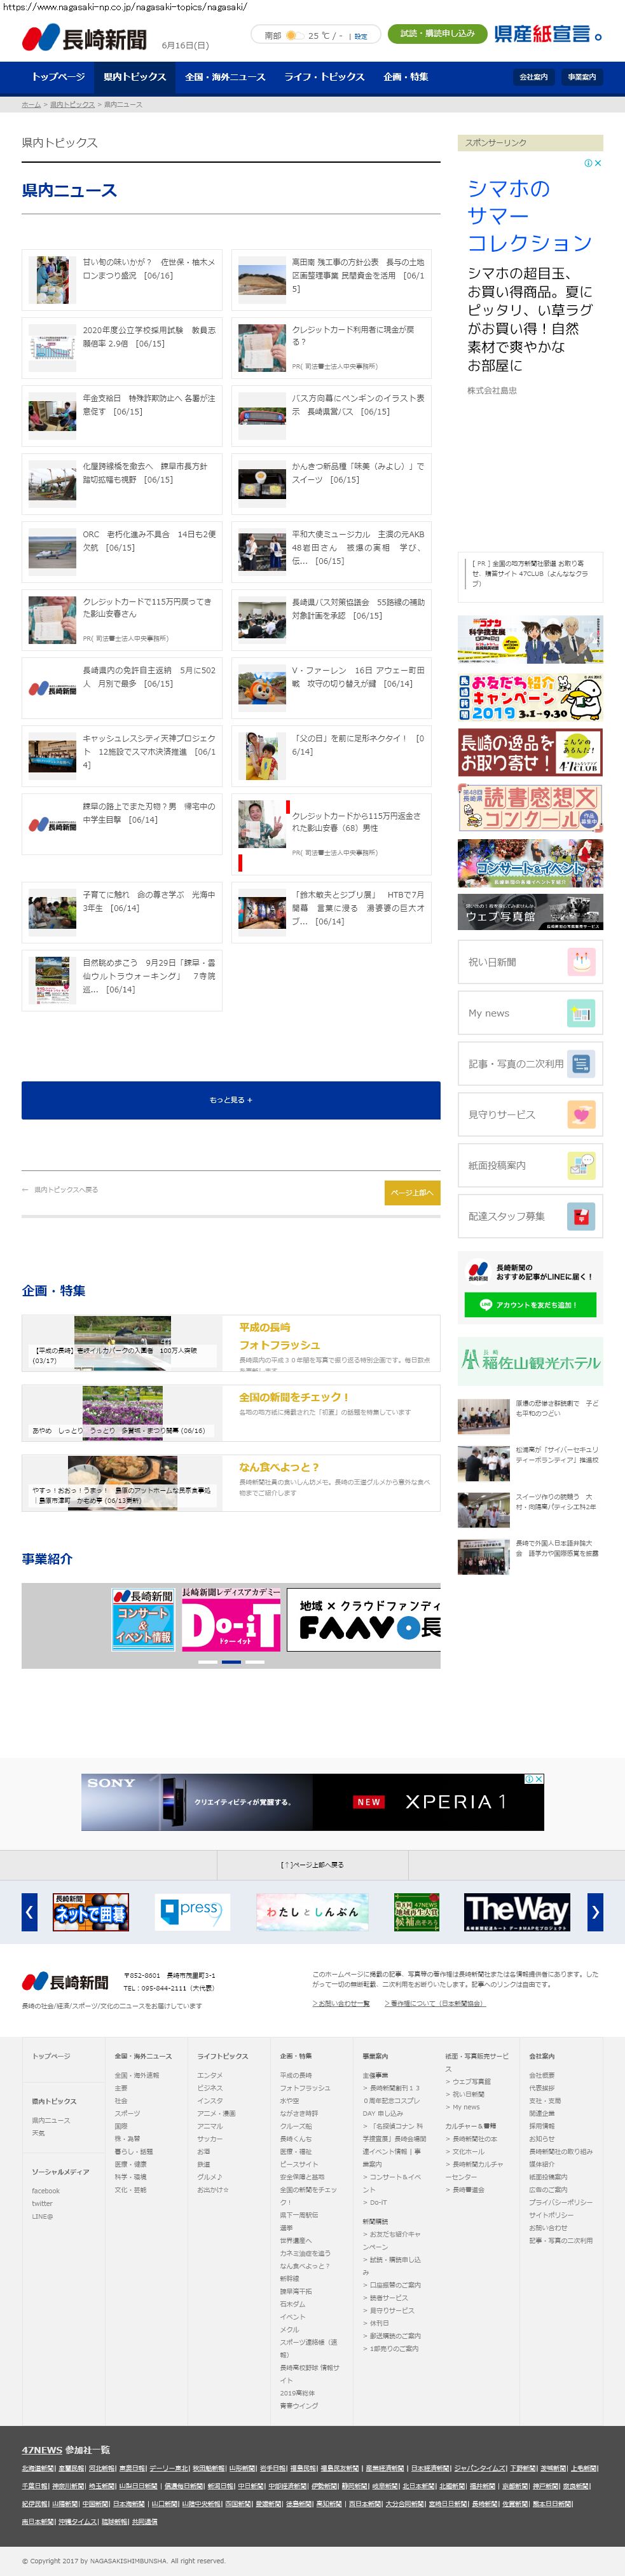625x2576 pixels.
Task: Expand more articles with もっと見る＋ button
Action: click(x=231, y=1100)
